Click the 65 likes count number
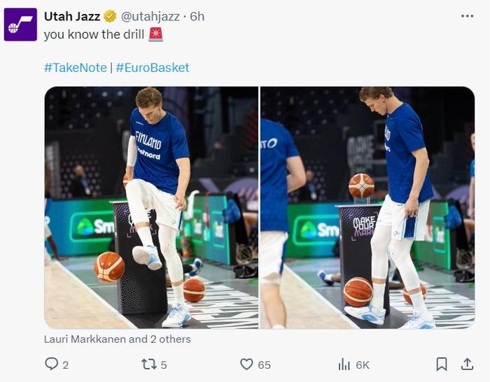Viewport: 490px width, 382px height. (264, 365)
